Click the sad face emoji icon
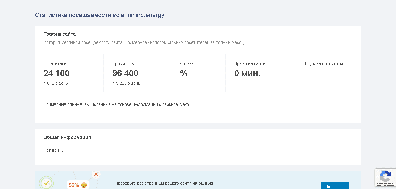 [x=84, y=185]
